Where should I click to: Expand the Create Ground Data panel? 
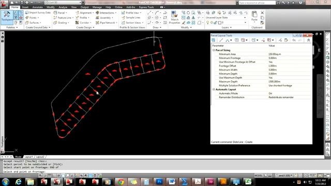click(38, 27)
